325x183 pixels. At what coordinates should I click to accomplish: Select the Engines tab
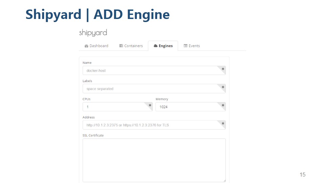click(163, 46)
